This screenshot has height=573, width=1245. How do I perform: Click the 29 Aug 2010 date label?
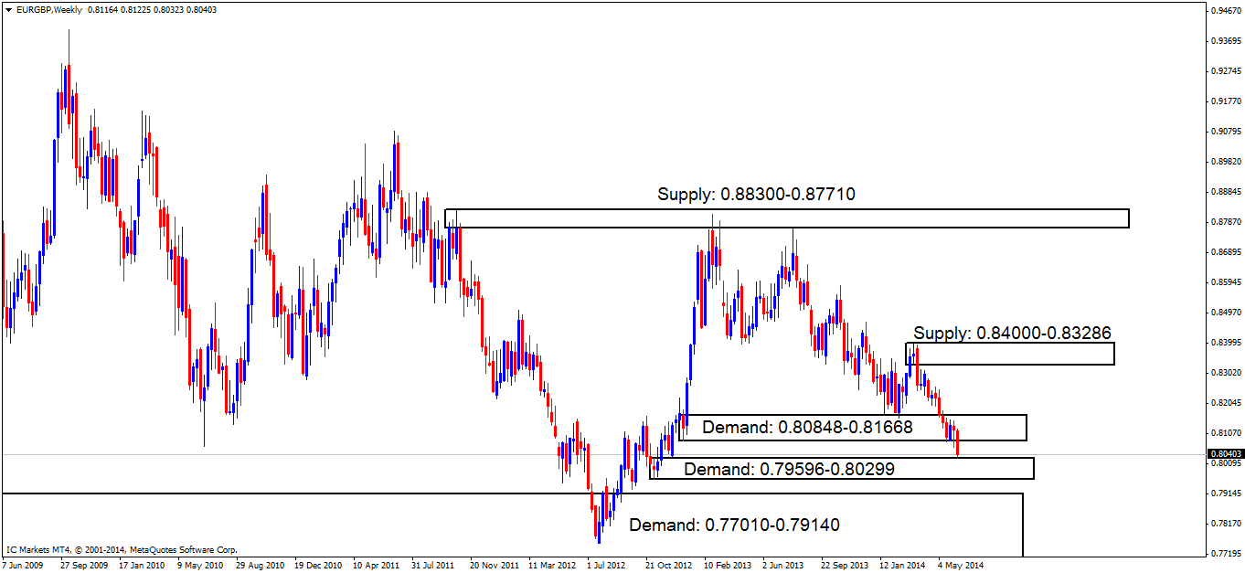(x=261, y=566)
